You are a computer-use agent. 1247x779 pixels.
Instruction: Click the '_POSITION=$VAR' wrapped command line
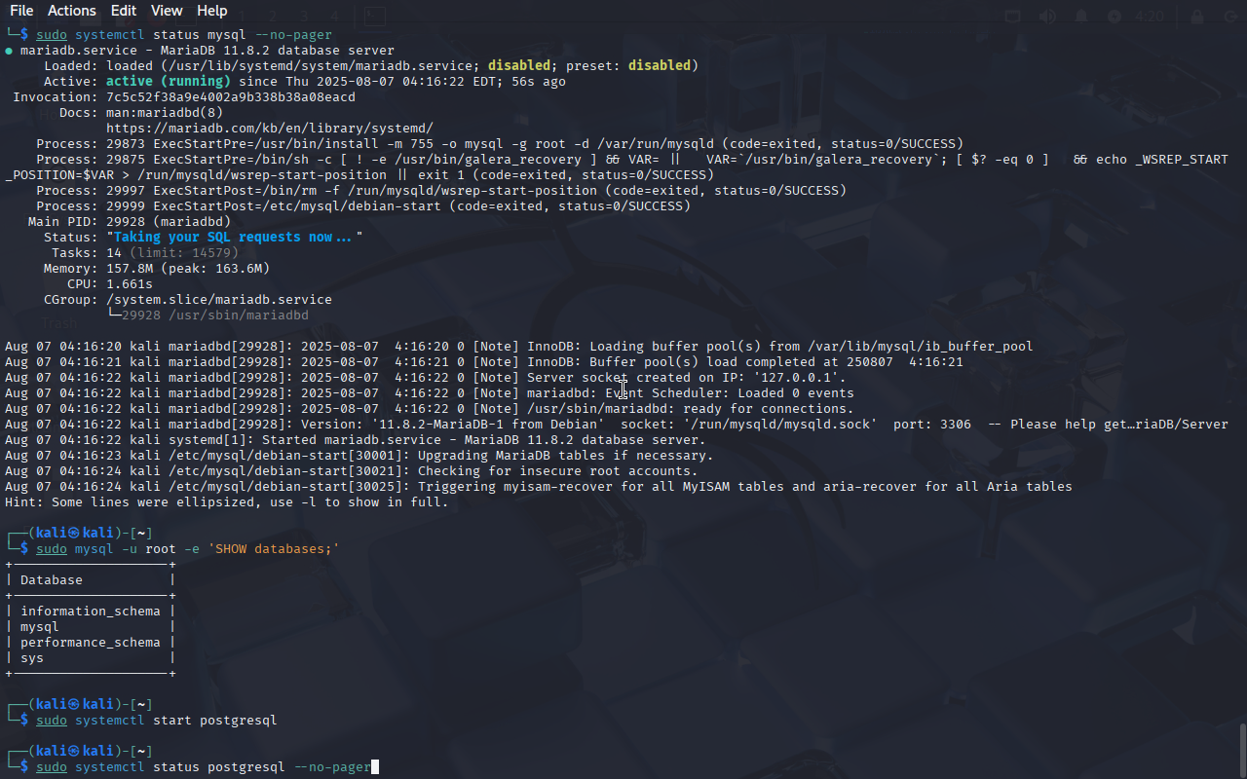coord(359,175)
